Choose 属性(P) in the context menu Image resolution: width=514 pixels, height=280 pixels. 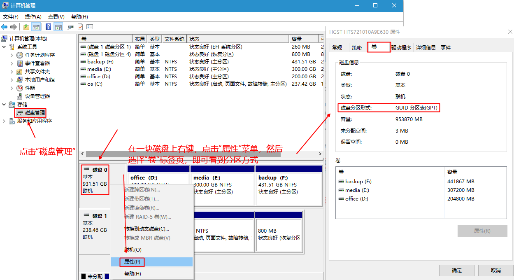(x=152, y=262)
